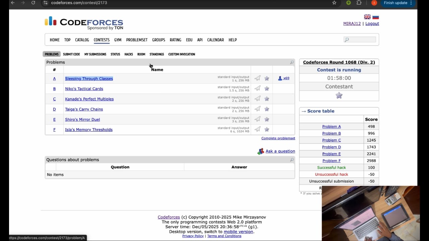
Task: Open the mobile version link
Action: pos(238,232)
